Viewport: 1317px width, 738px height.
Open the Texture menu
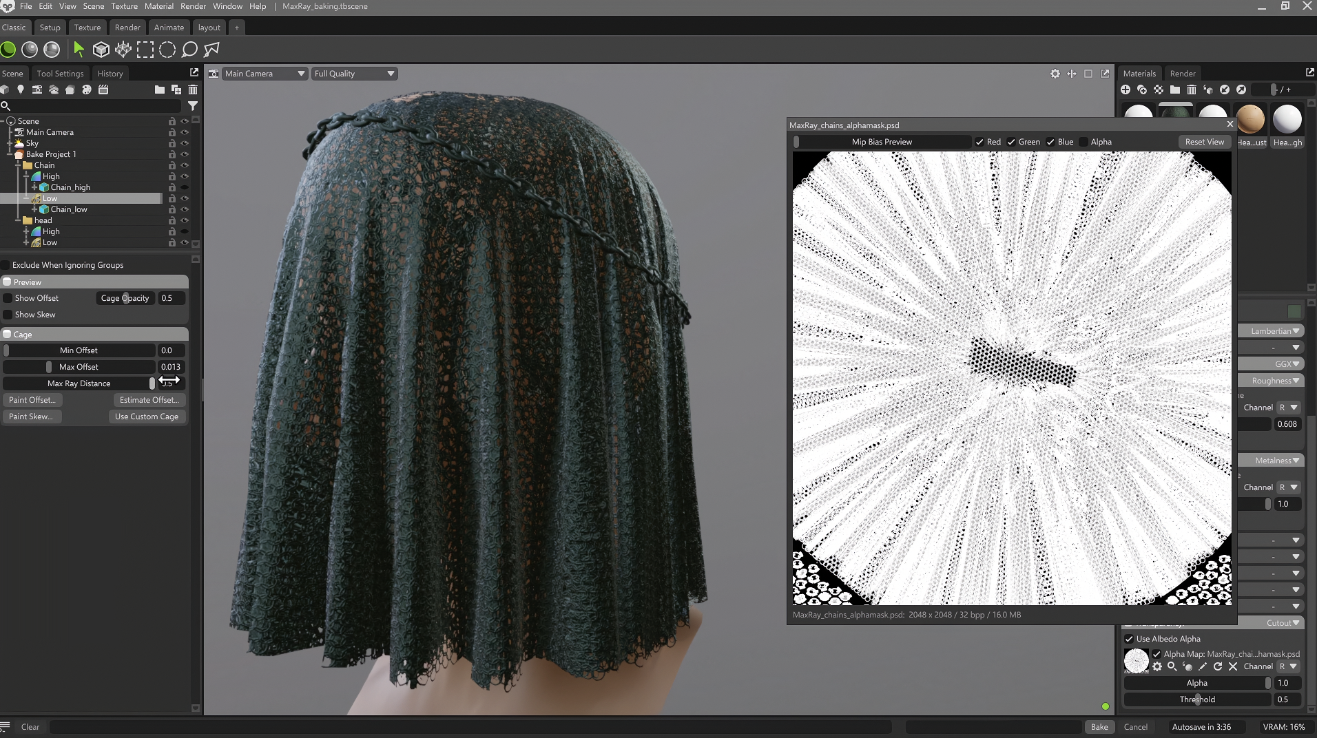point(124,6)
